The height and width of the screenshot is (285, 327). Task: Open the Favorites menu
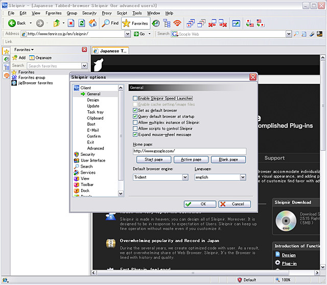click(x=54, y=13)
